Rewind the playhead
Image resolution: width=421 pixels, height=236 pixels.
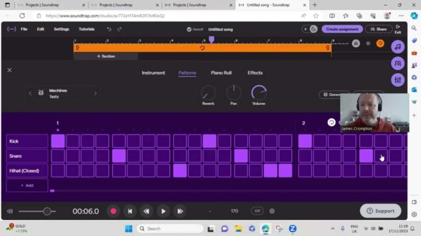146,211
